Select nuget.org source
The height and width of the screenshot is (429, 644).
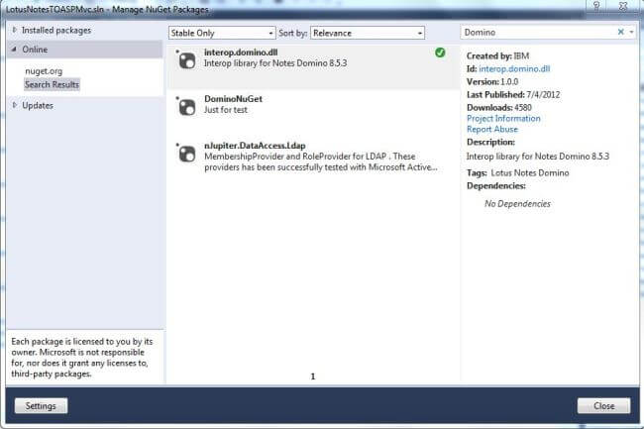tap(44, 71)
